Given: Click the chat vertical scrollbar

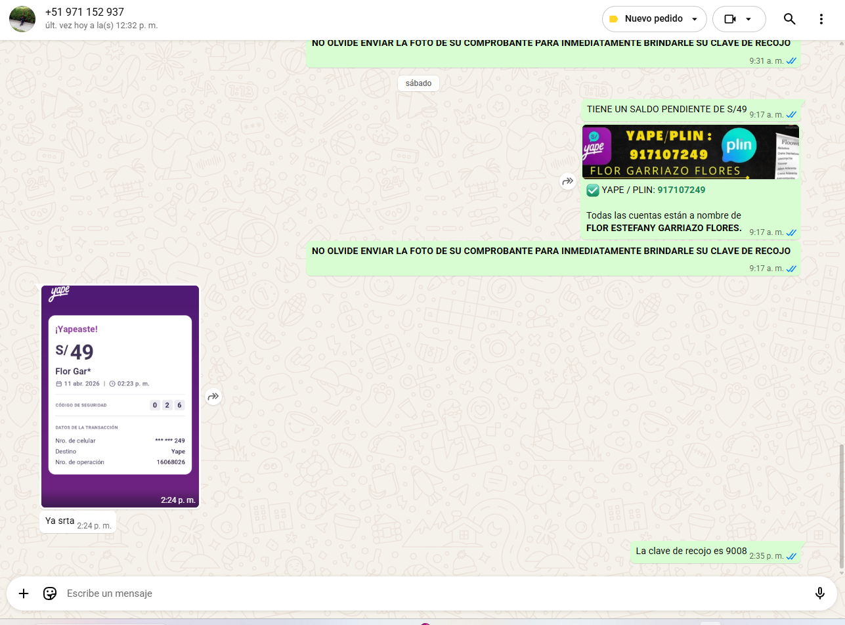Looking at the screenshot, I should click(x=842, y=506).
